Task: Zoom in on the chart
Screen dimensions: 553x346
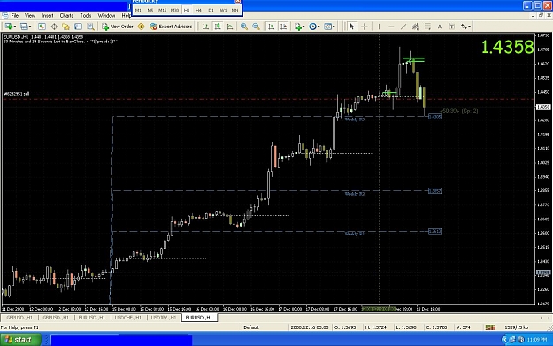Action: (243, 27)
